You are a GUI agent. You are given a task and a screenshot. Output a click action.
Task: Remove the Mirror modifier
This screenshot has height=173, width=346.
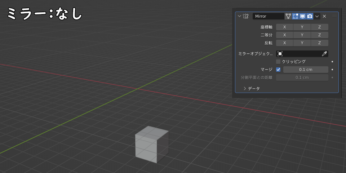tap(324, 16)
